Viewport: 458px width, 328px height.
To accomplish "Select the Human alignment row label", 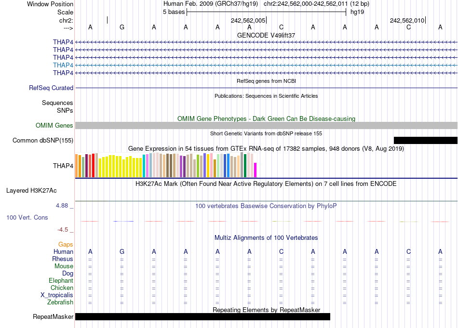I will pos(63,251).
